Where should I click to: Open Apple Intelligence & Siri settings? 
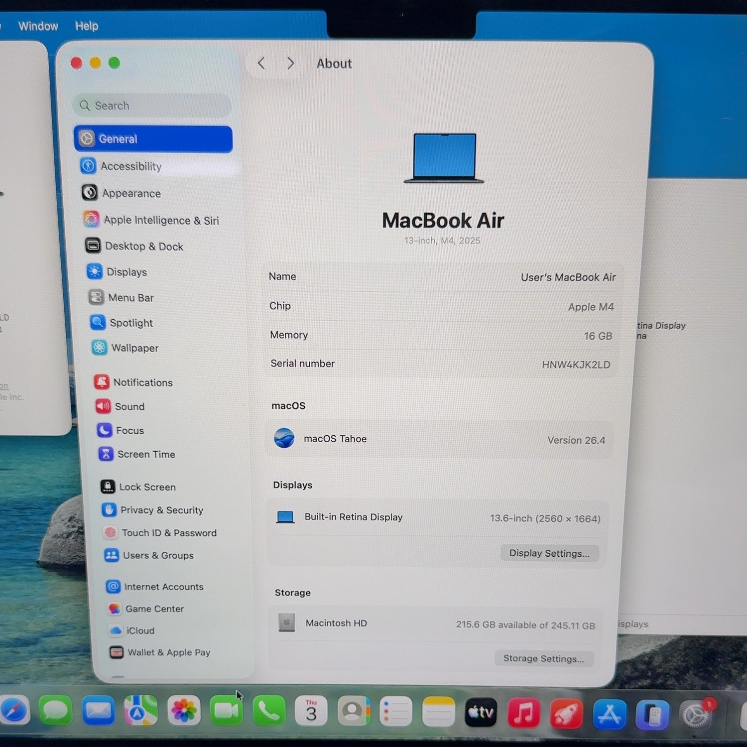[151, 220]
